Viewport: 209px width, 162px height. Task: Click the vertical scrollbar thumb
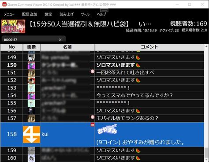coord(206,153)
